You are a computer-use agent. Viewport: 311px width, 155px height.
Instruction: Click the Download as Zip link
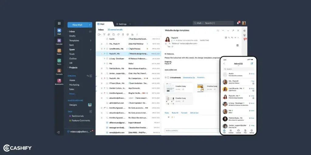(189, 77)
